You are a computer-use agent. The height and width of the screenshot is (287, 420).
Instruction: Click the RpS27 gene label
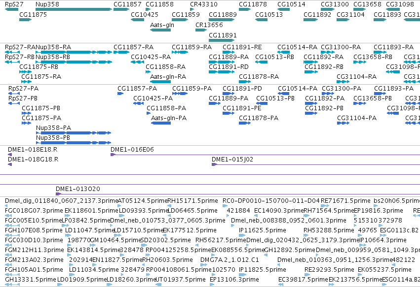pyautogui.click(x=14, y=4)
